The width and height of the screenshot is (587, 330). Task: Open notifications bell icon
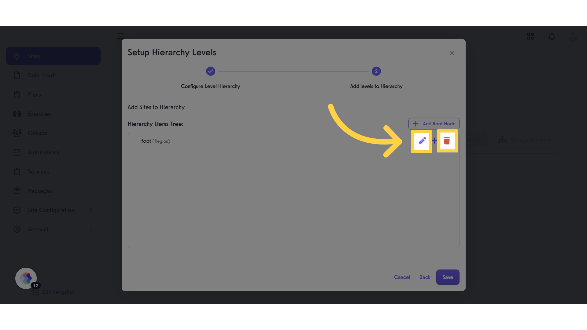(552, 36)
